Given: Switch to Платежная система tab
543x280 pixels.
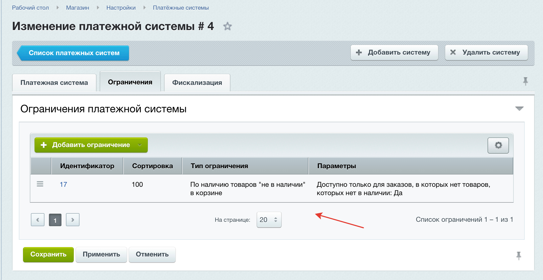Looking at the screenshot, I should tap(54, 83).
